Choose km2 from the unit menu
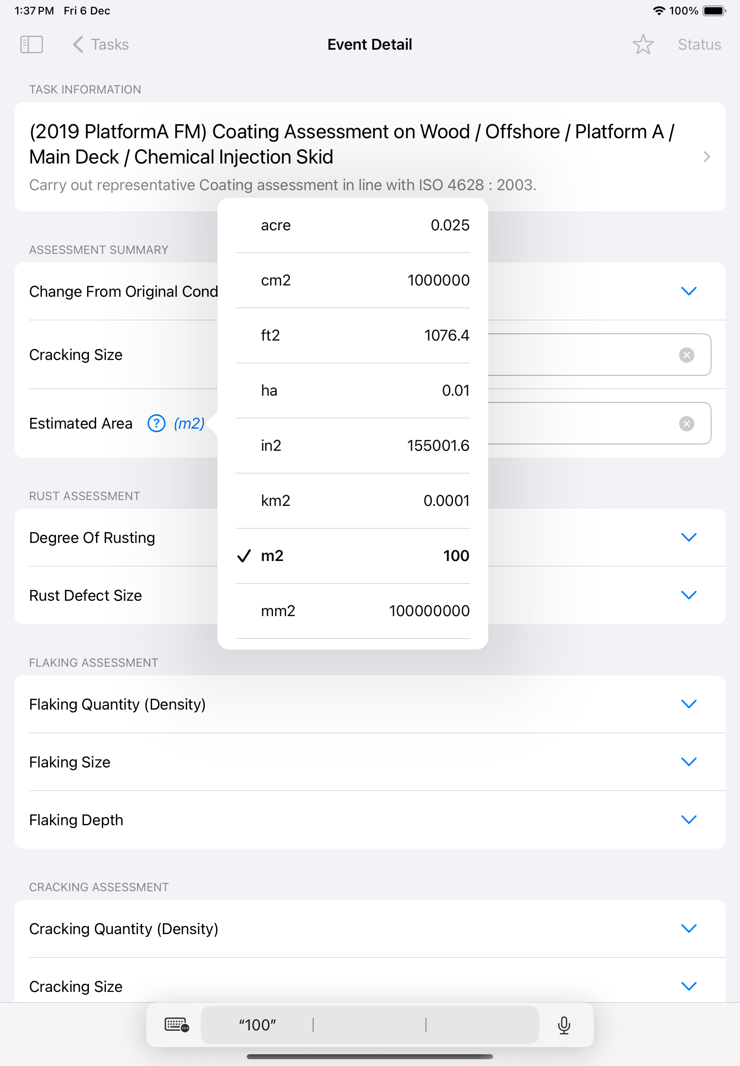 point(352,501)
